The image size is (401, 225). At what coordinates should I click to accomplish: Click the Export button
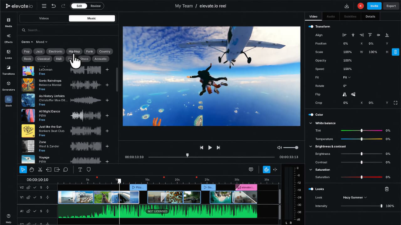pos(391,6)
